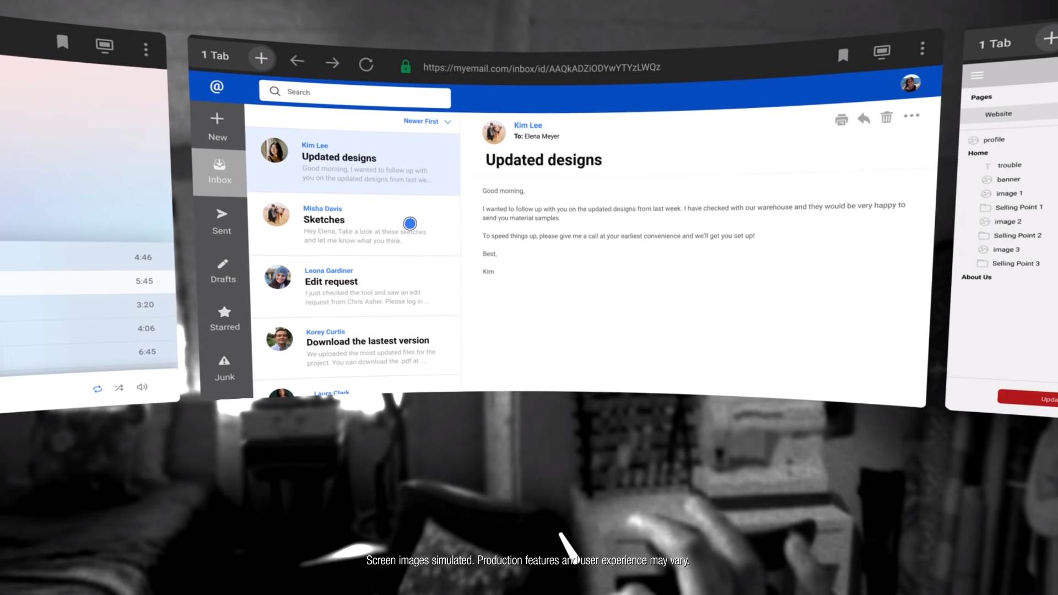Open the browser three-dot menu
Image resolution: width=1058 pixels, height=595 pixels.
[922, 48]
